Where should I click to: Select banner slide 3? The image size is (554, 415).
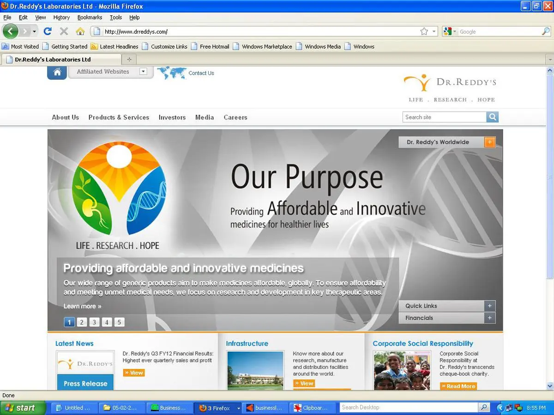[94, 322]
